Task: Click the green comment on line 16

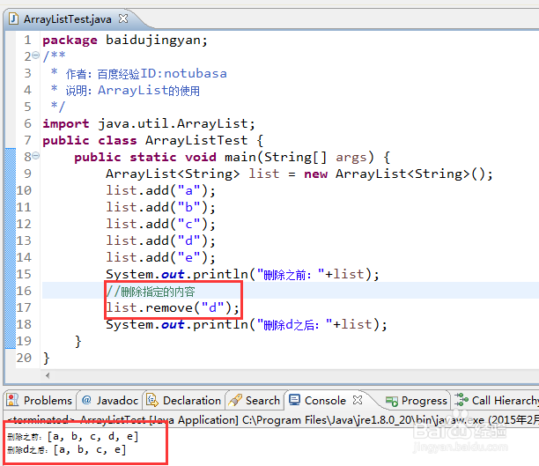Action: point(151,292)
